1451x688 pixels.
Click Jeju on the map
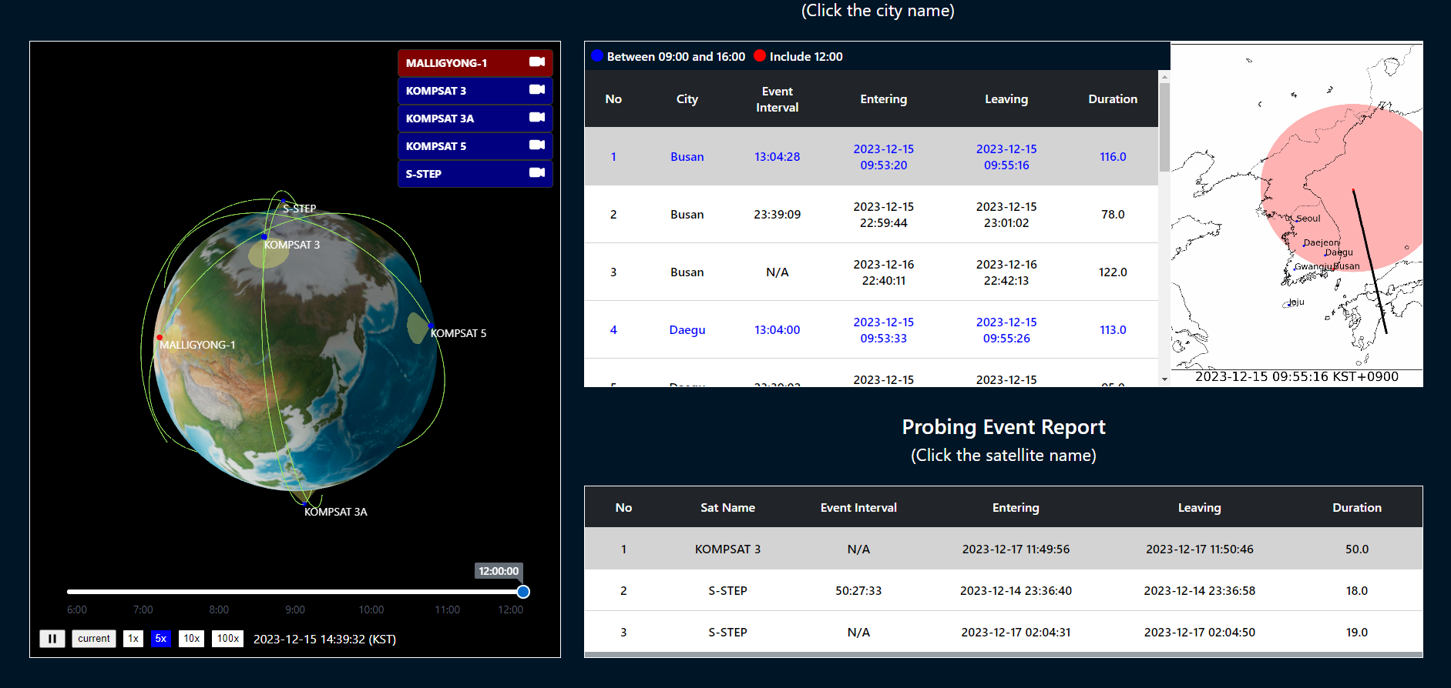pyautogui.click(x=1297, y=302)
